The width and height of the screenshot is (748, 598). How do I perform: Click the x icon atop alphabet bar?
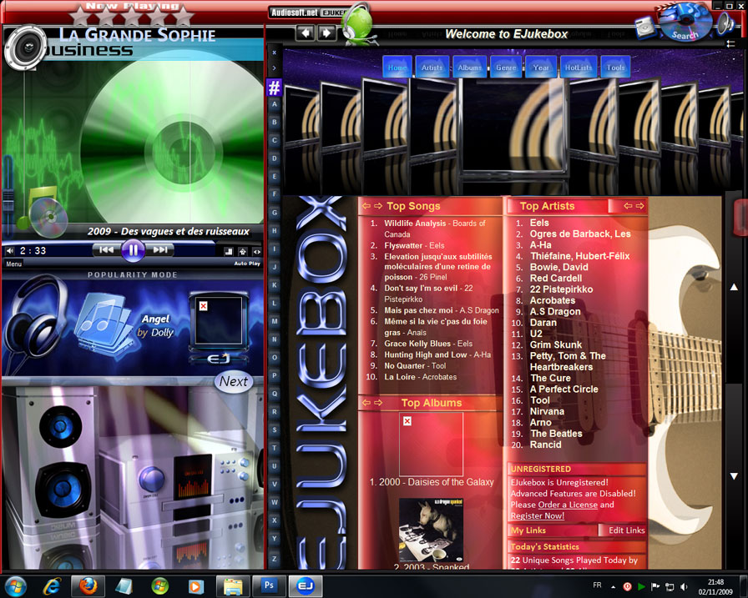(x=275, y=53)
